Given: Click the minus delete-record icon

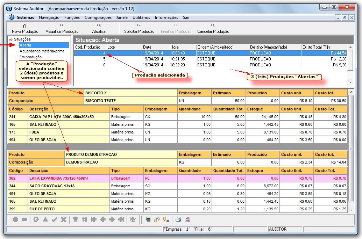Looking at the screenshot, I should [24, 220].
